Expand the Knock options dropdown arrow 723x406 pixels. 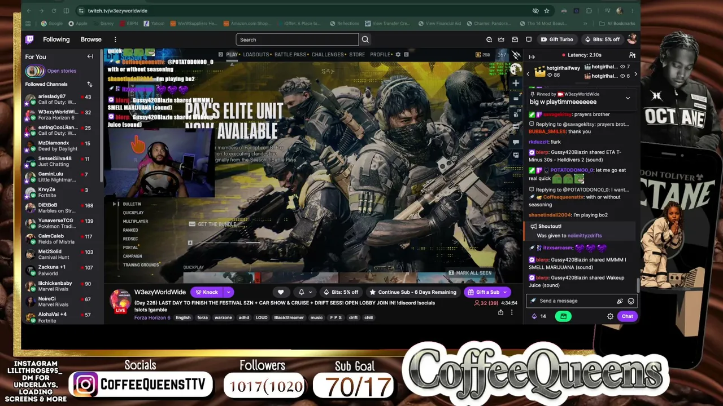[x=228, y=292]
